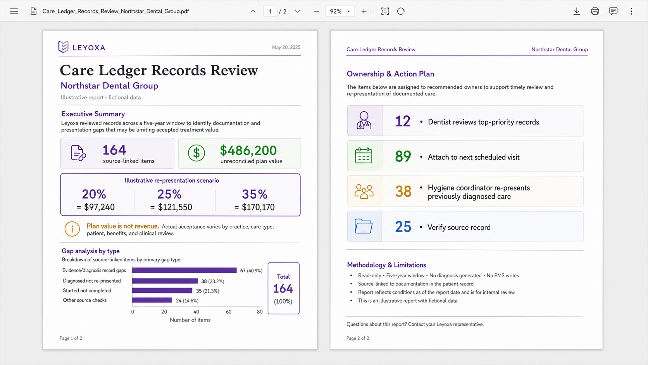
Task: Click the 'Gap analysis by type' heading
Action: pyautogui.click(x=91, y=251)
